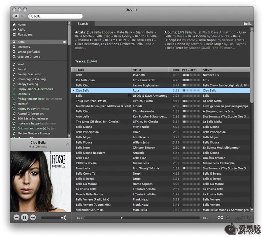Open the options icon beside now playing title
Image resolution: width=264 pixels, height=237 pixels.
coord(68,145)
